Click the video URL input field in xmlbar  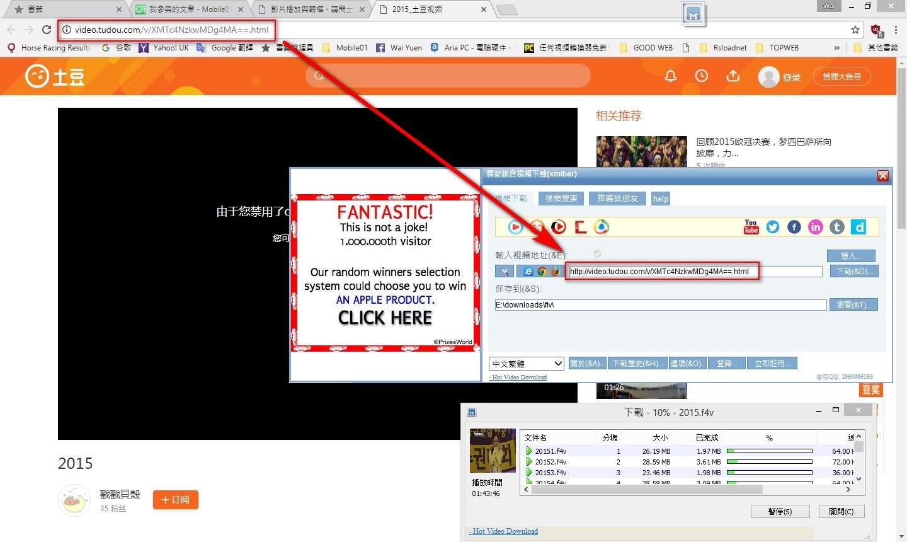(695, 272)
